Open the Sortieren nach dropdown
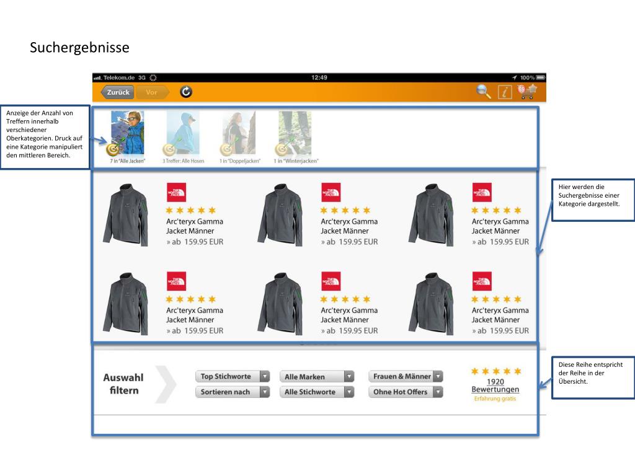Image resolution: width=635 pixels, height=476 pixels. click(233, 392)
